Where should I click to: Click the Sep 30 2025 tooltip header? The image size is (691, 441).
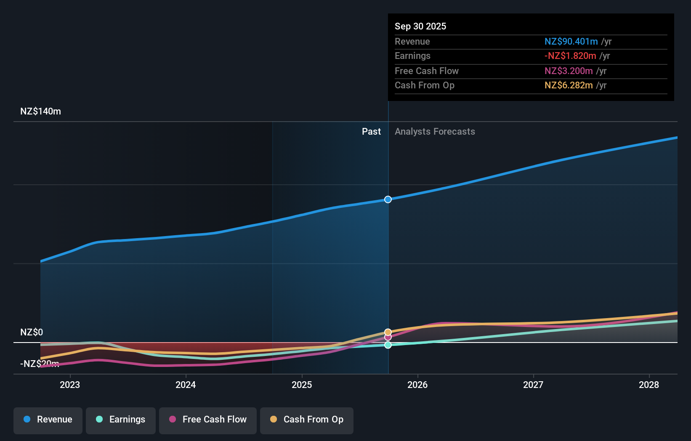(420, 26)
